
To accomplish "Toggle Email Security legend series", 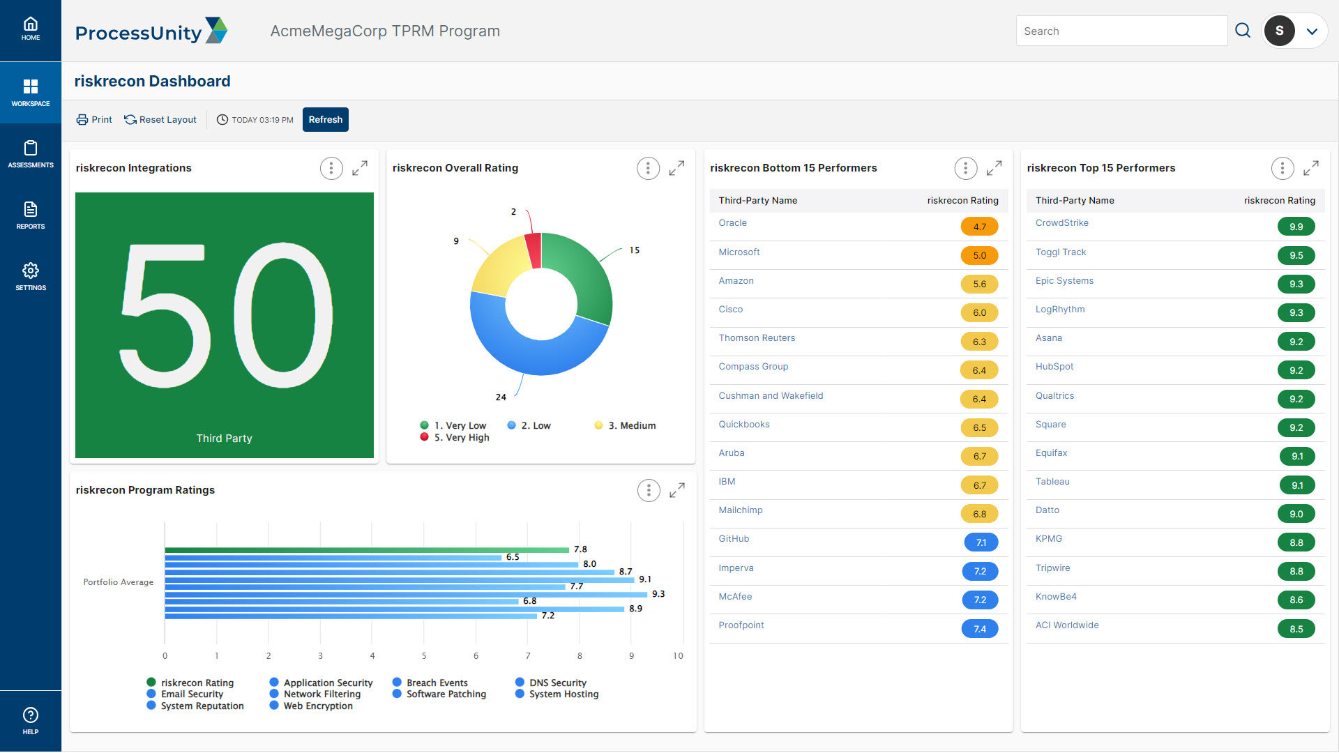I will [186, 694].
